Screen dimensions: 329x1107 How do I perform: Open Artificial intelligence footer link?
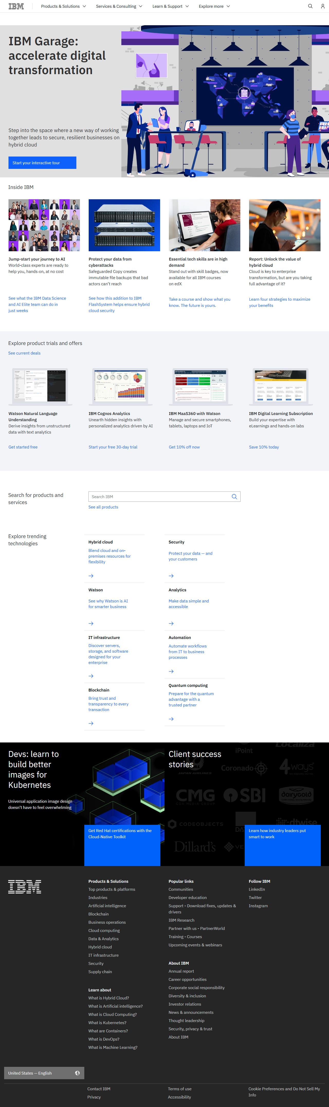coord(107,905)
